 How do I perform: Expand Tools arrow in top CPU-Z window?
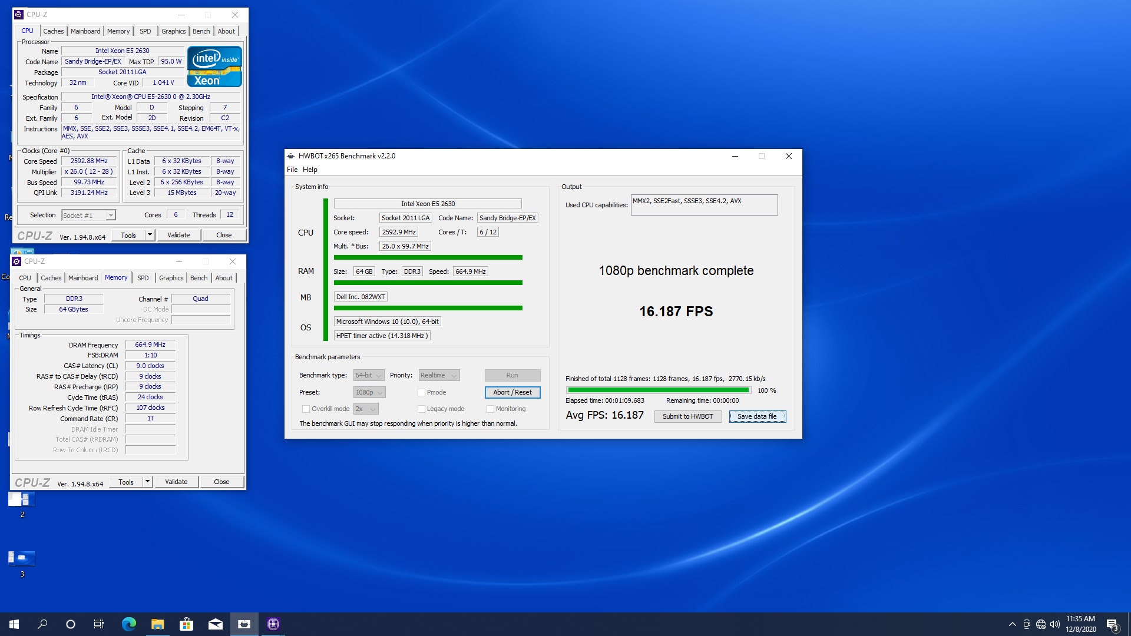[150, 236]
